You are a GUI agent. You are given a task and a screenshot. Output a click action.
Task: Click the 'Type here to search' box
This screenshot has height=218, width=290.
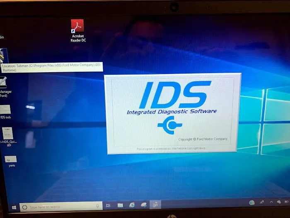(61, 206)
